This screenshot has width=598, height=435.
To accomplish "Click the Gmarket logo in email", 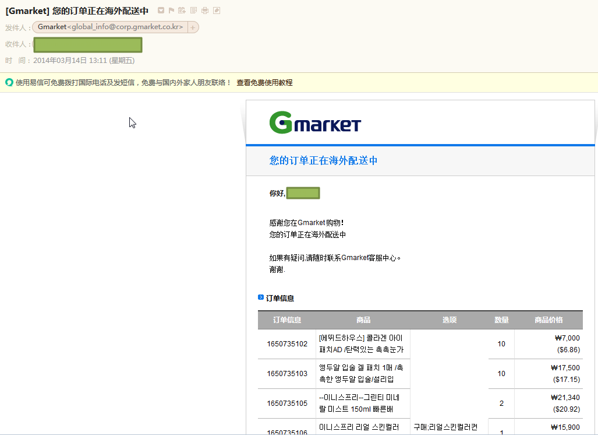I will (315, 122).
